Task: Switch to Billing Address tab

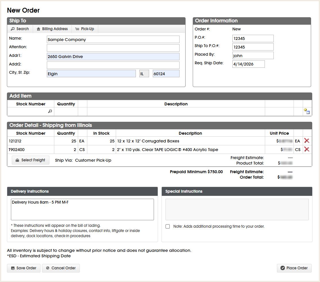Action: (x=52, y=29)
